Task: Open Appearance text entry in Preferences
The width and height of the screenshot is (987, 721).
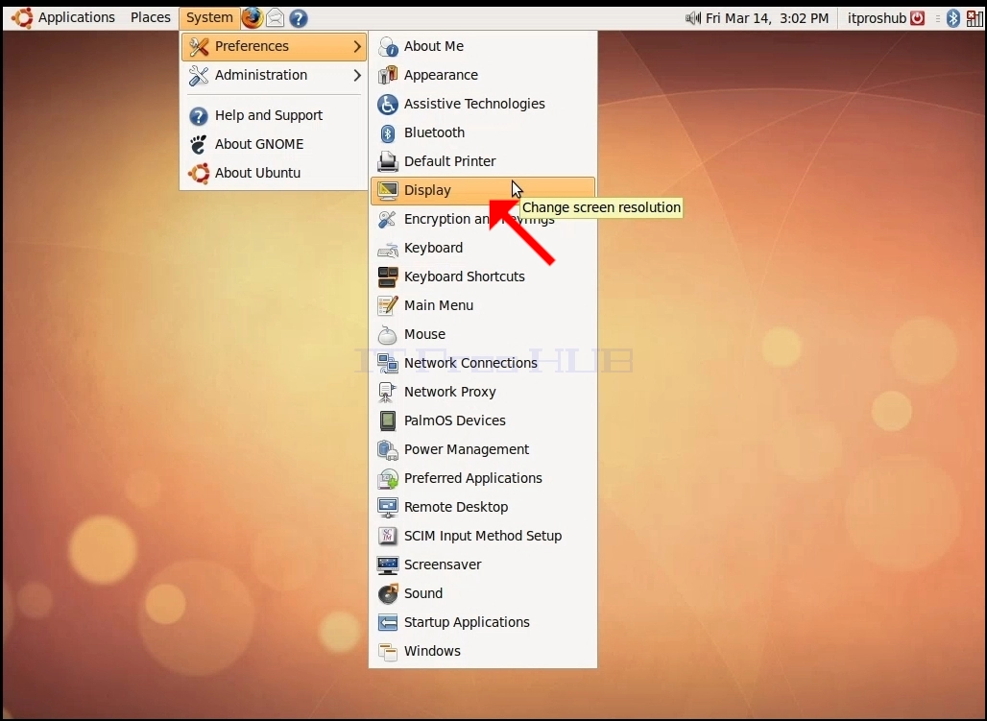Action: tap(441, 75)
